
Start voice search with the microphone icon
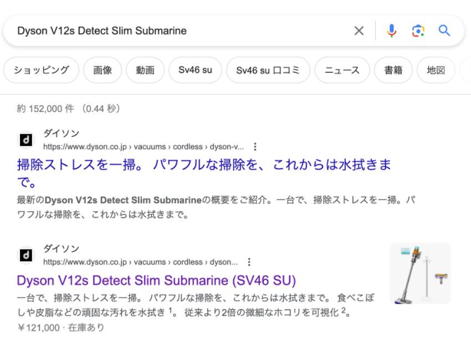coord(392,31)
